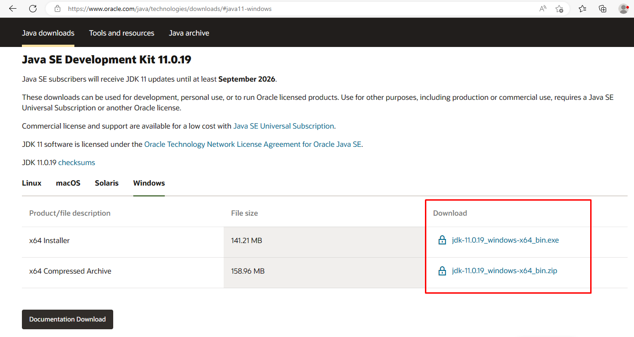Add this page to favorites
The width and height of the screenshot is (634, 337).
click(x=560, y=8)
